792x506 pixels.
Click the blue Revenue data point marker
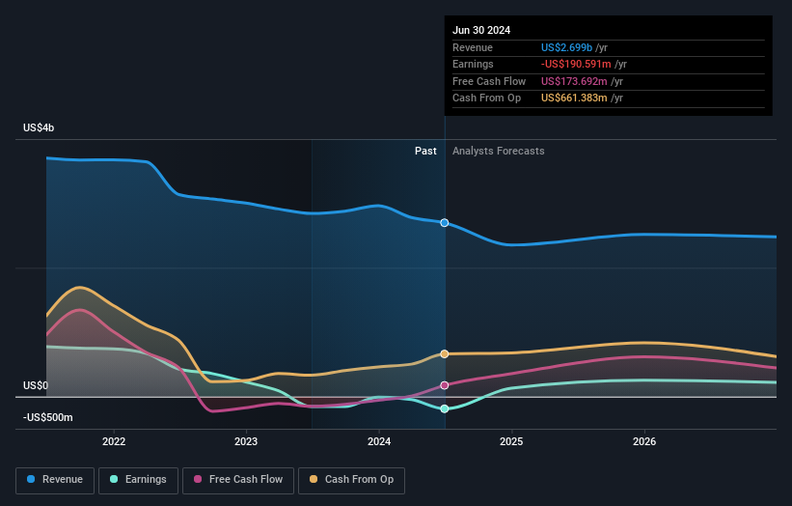point(444,223)
